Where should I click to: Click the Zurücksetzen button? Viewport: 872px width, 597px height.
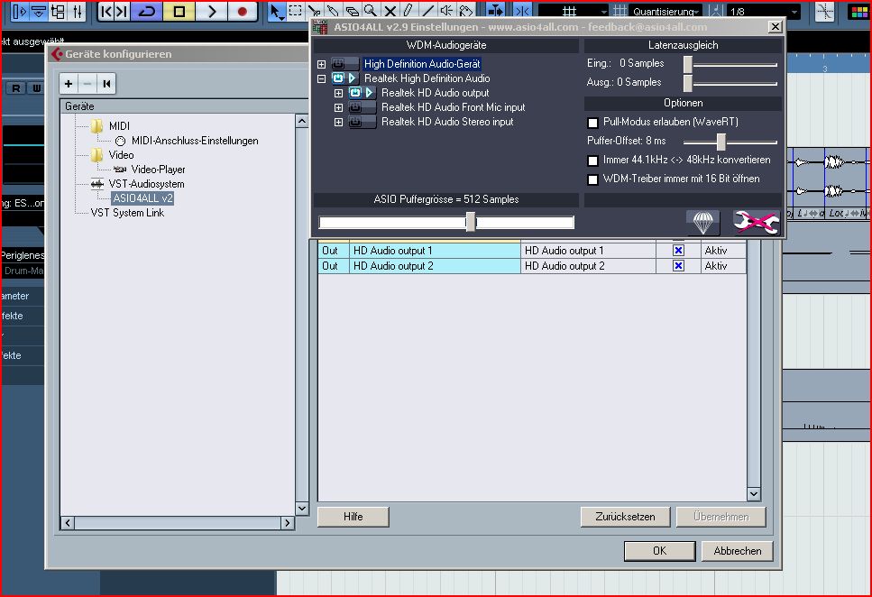tap(625, 517)
